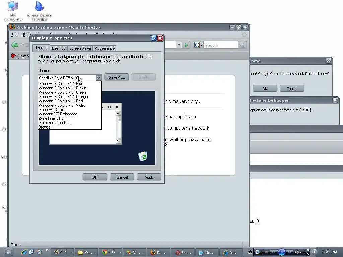Viewport: 343px width, 257px height.
Task: Switch to the Appearance tab
Action: [x=105, y=48]
